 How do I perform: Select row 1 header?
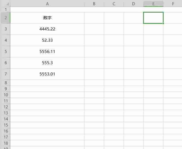click(x=5, y=9)
